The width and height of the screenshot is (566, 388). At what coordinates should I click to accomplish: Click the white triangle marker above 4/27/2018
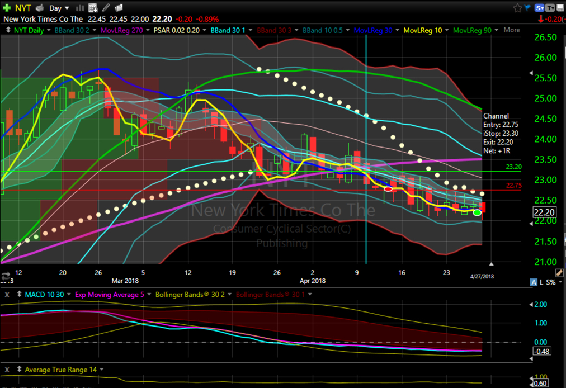[491, 264]
